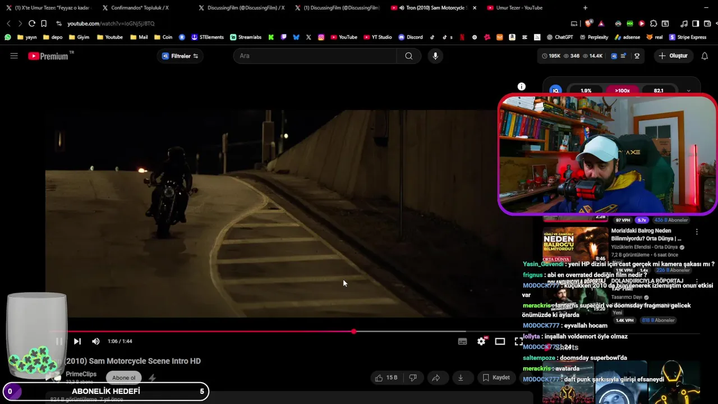
Task: Open the Youtube bookmarks folder
Action: (x=110, y=37)
